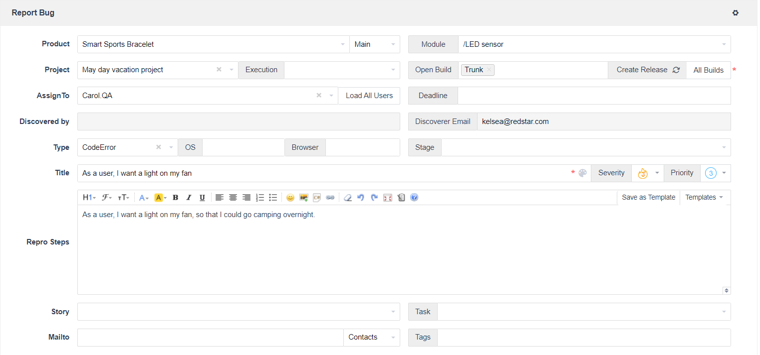760x355 pixels.
Task: Toggle fullscreen mode for the editor
Action: point(388,198)
